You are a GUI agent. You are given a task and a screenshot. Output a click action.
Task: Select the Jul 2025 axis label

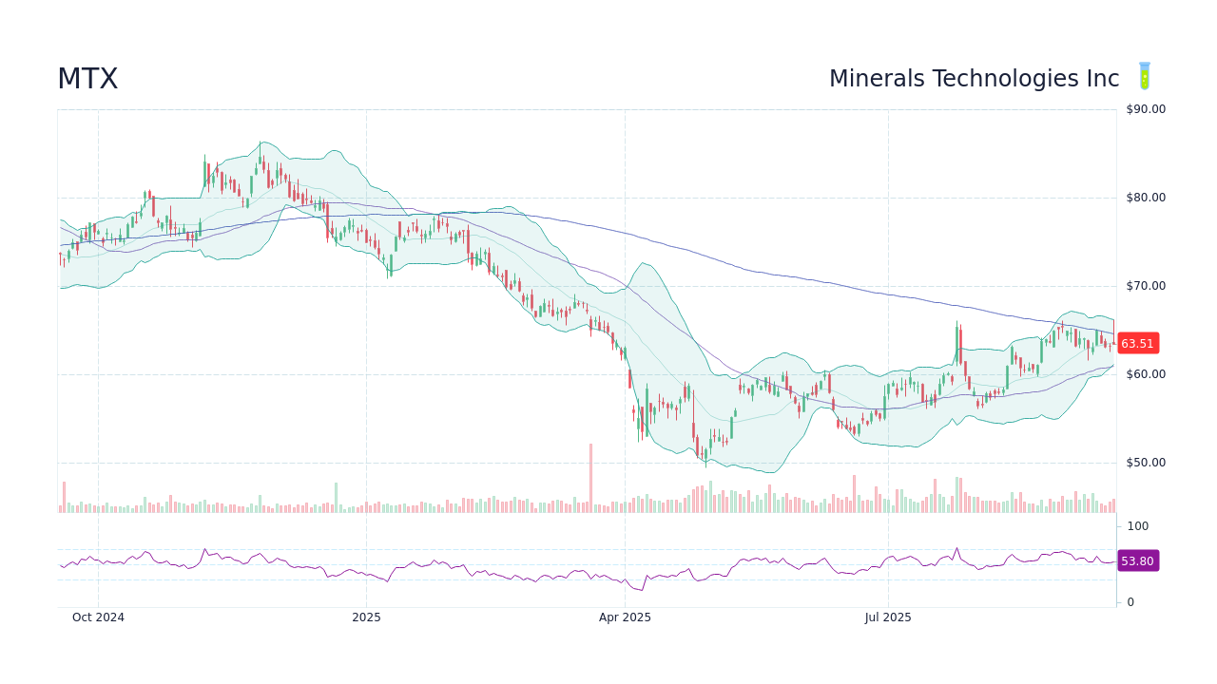(x=887, y=617)
